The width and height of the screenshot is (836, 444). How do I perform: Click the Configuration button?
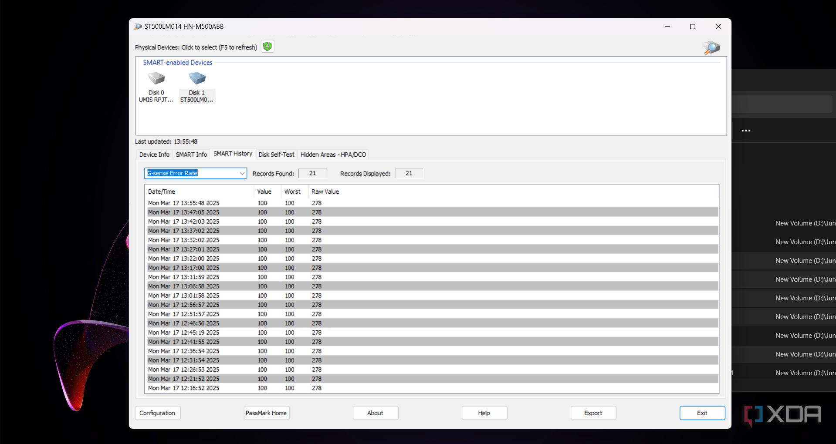point(157,413)
